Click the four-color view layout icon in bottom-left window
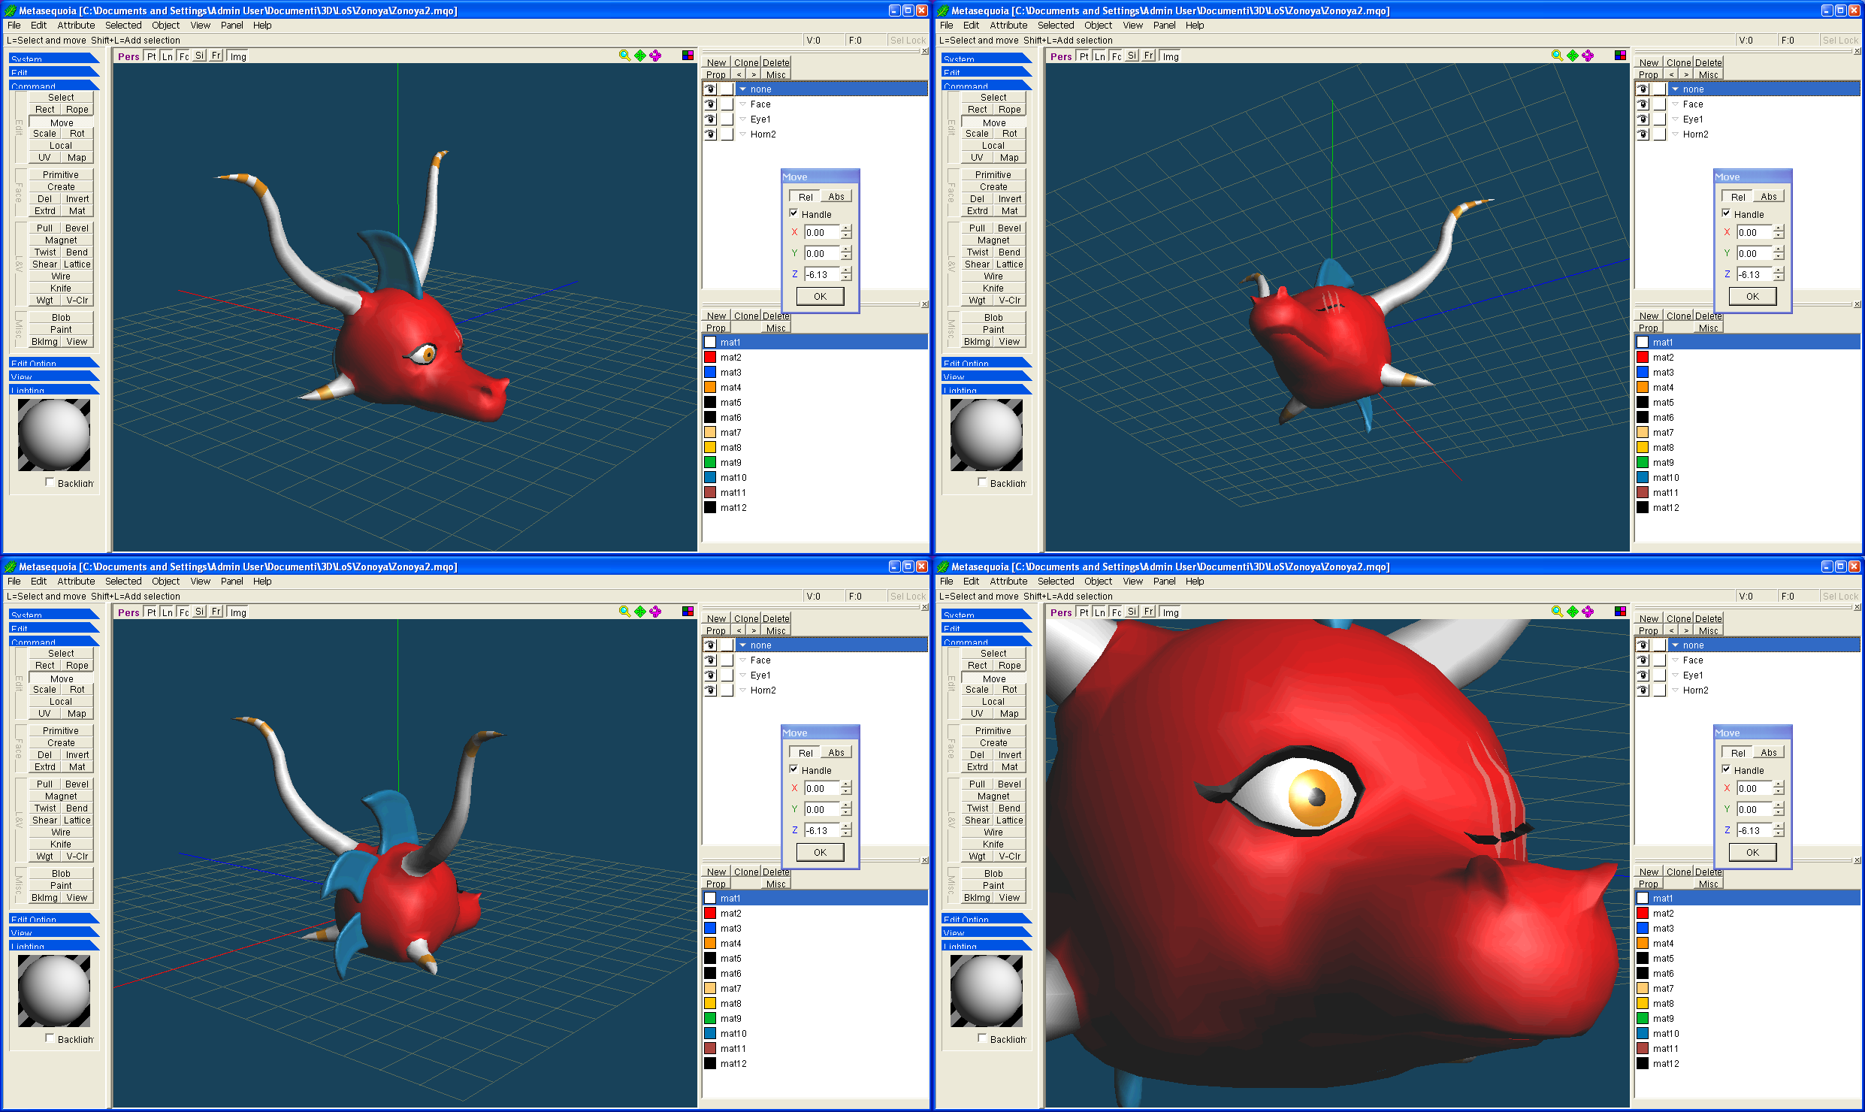 [x=688, y=612]
